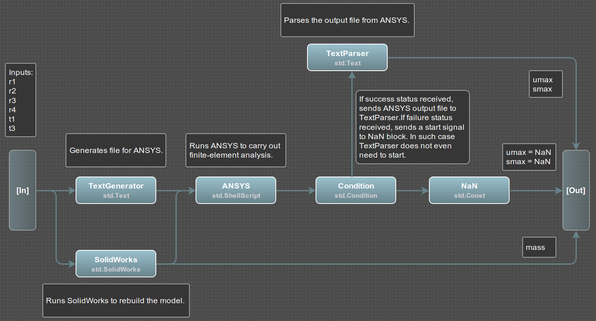Select 'Parses the output file from ANSYS.' note

[347, 20]
